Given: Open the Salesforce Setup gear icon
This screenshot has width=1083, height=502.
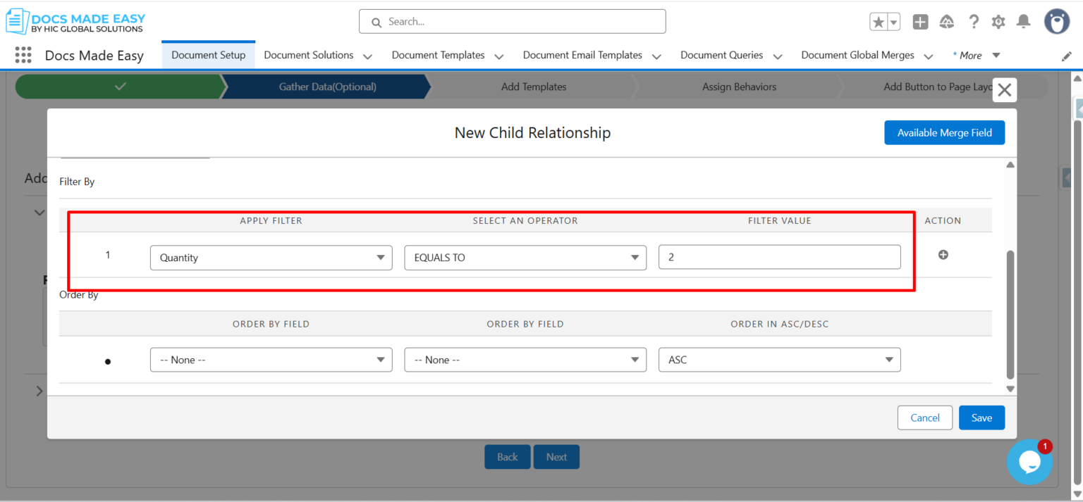Looking at the screenshot, I should click(998, 22).
